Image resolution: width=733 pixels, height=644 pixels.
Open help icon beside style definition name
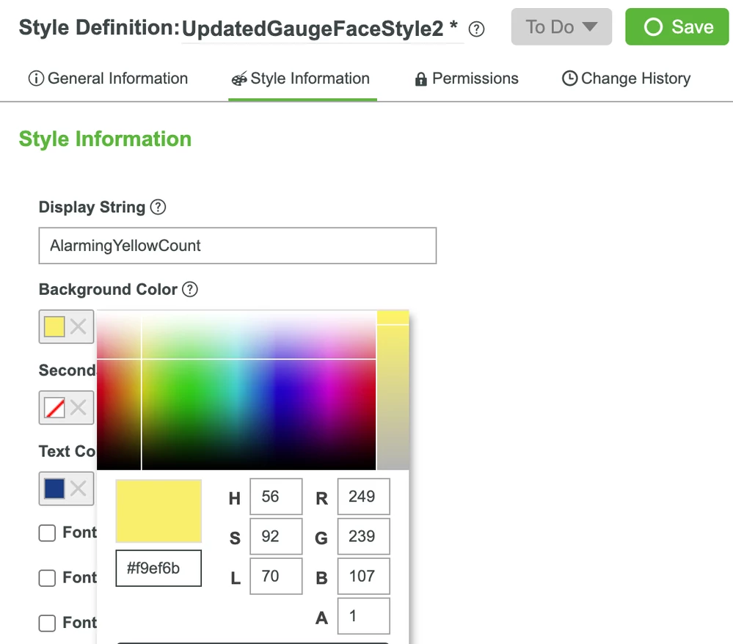tap(476, 29)
